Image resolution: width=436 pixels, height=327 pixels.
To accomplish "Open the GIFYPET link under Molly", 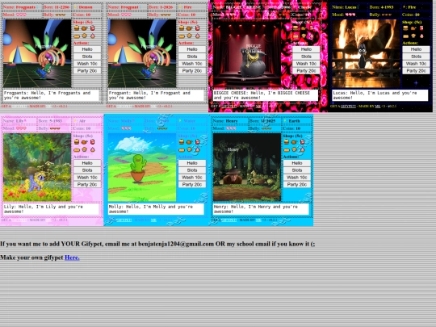I will (124, 220).
